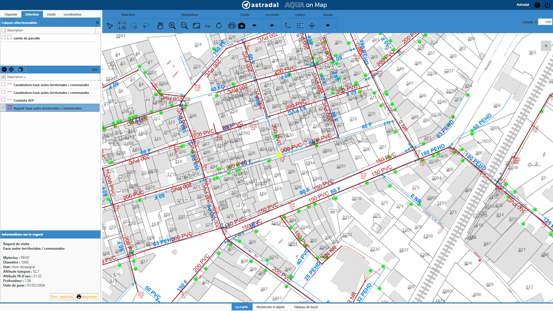Viewport: 553px width, 311px height.
Task: Click the refresh map icon
Action: click(x=219, y=26)
